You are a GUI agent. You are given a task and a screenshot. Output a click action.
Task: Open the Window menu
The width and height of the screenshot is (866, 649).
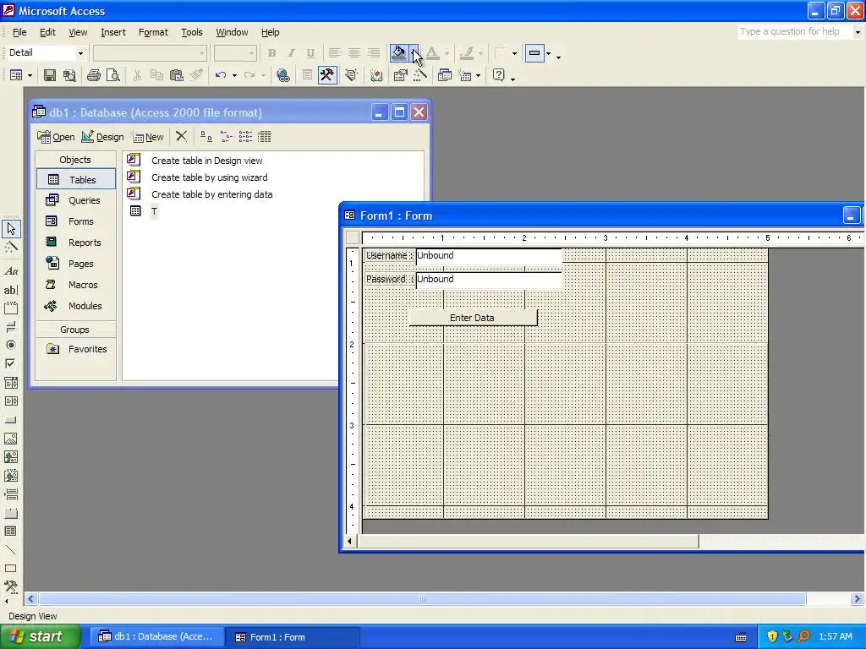[x=232, y=32]
